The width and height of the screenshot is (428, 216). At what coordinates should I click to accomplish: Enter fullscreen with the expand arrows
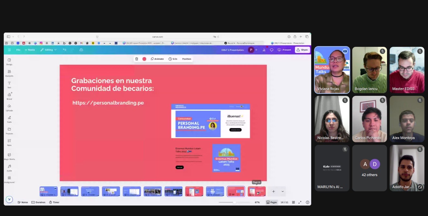click(300, 202)
